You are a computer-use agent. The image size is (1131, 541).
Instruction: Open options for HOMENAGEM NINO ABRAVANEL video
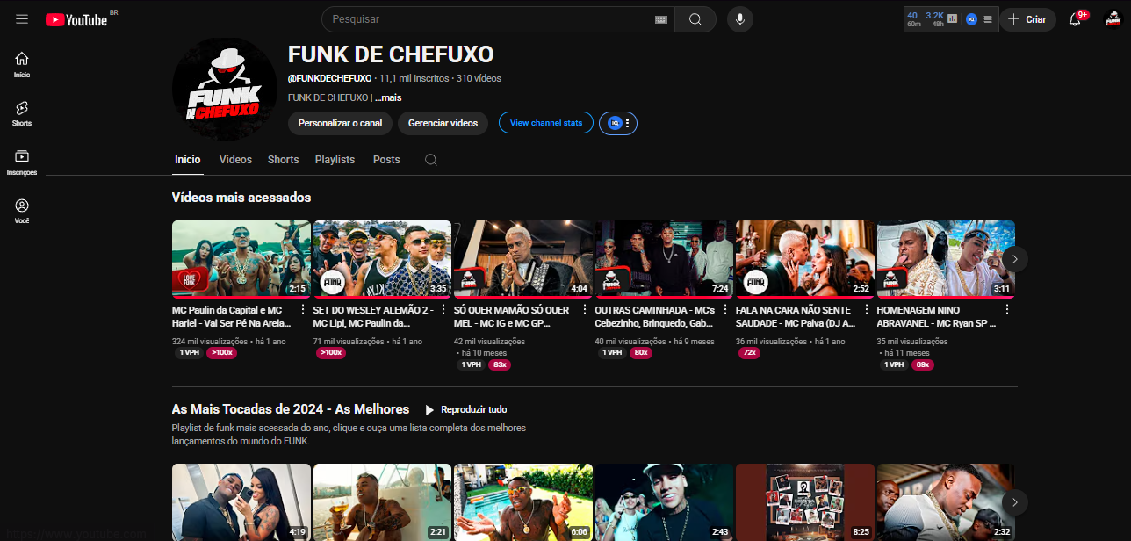1007,310
